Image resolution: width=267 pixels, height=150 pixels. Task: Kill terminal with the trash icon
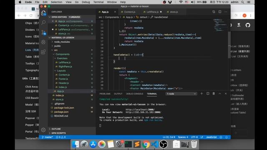214,93
